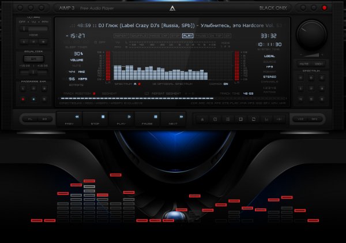This screenshot has height=243, width=346.
Task: Click the eject/open-file icon
Action: click(202, 119)
